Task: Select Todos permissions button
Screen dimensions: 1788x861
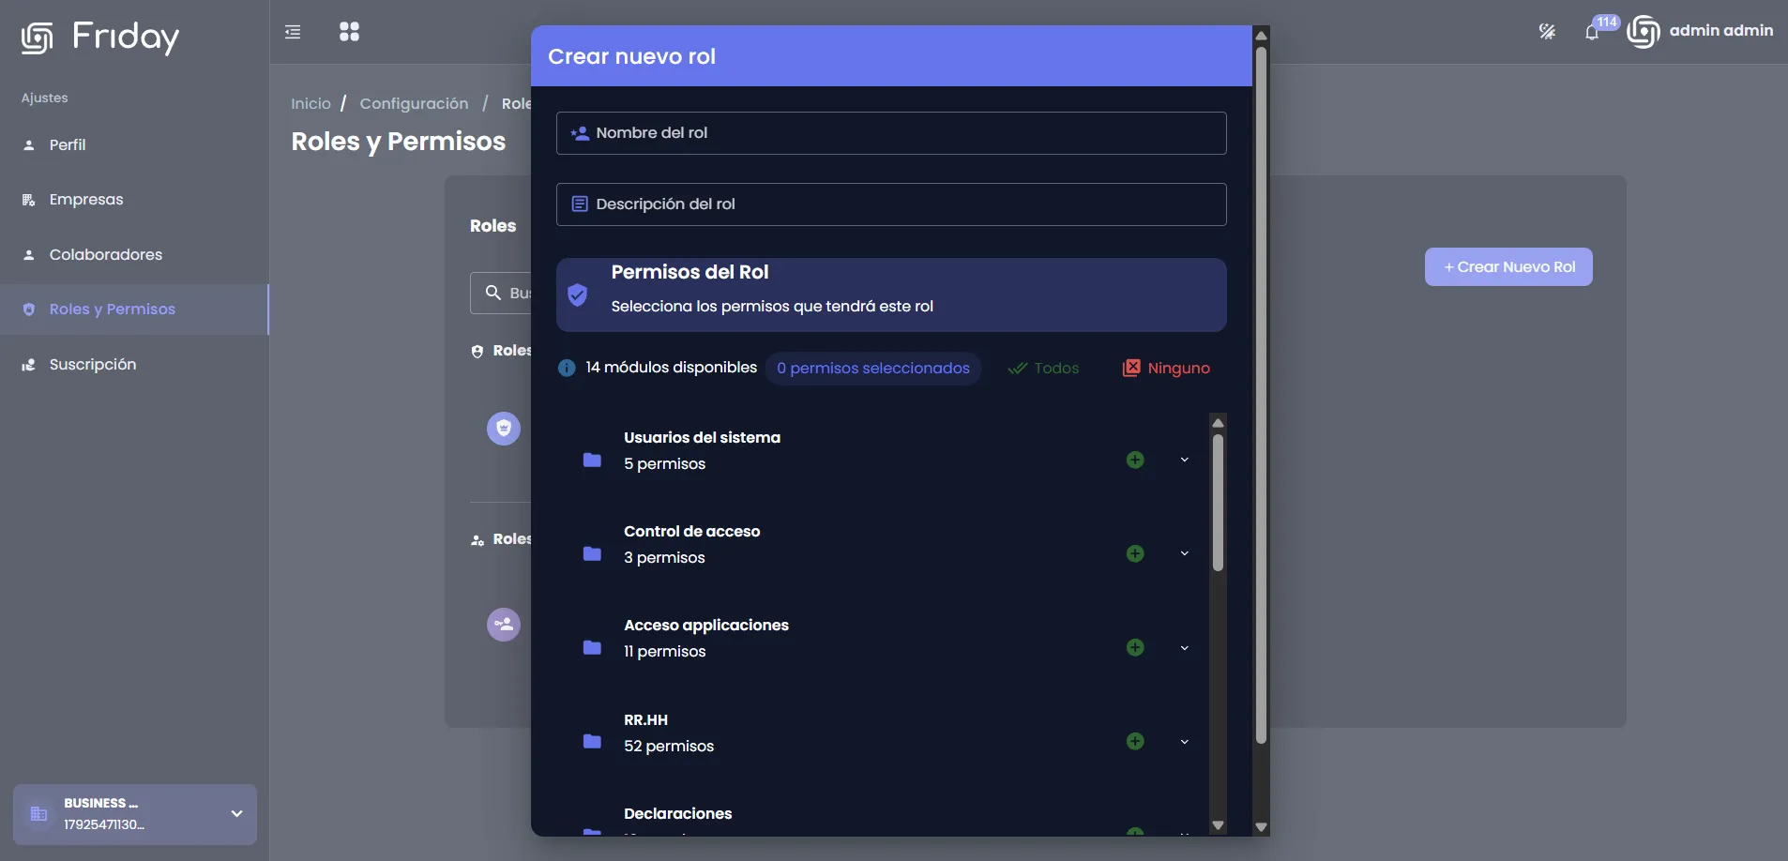Action: click(1043, 368)
